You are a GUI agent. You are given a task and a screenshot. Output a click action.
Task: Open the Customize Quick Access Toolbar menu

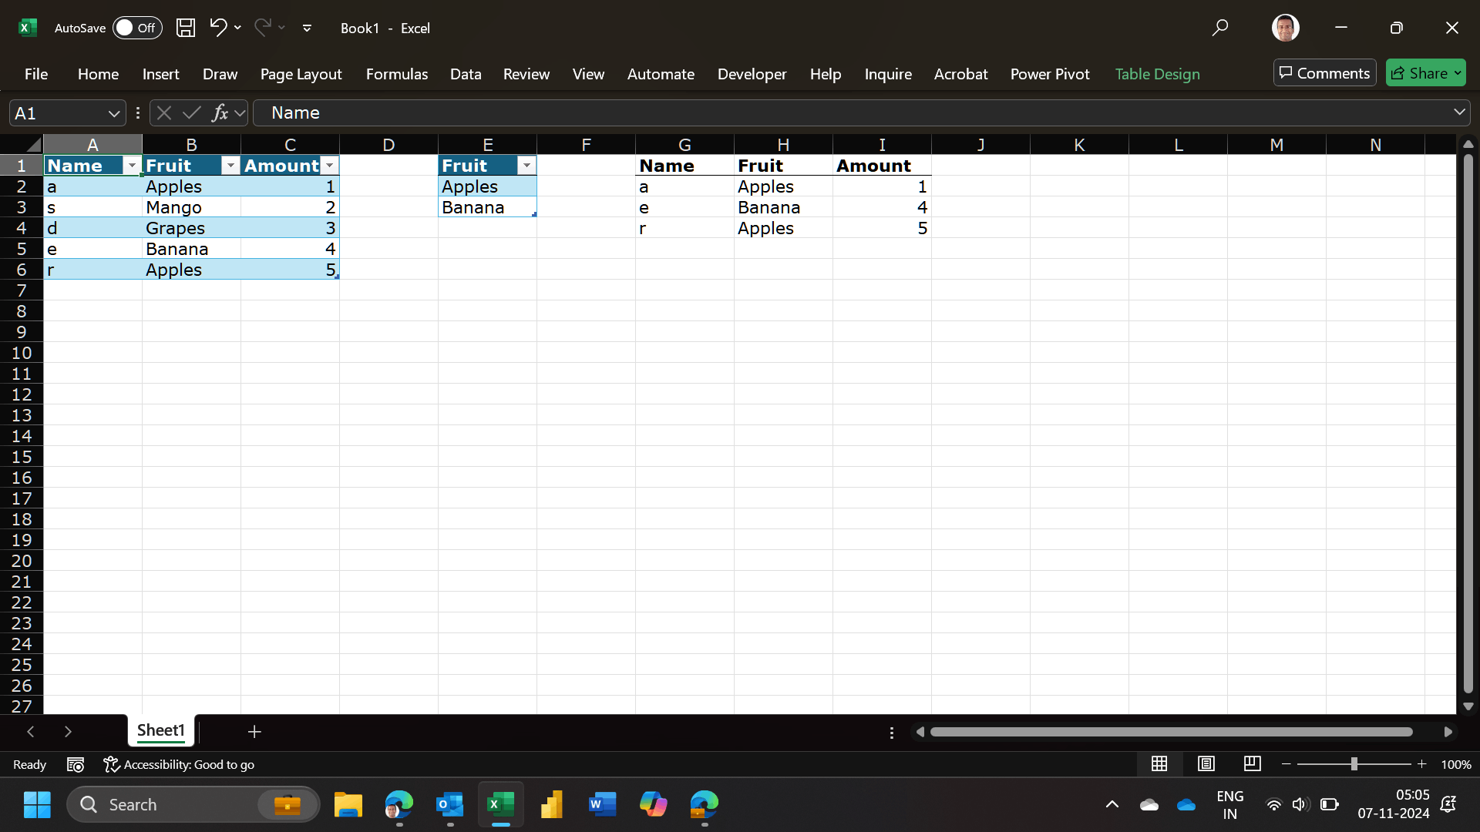(x=307, y=28)
